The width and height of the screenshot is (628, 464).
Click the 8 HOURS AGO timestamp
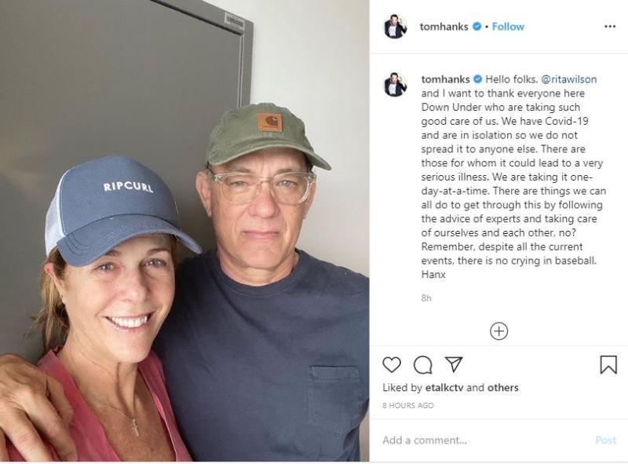pyautogui.click(x=408, y=406)
